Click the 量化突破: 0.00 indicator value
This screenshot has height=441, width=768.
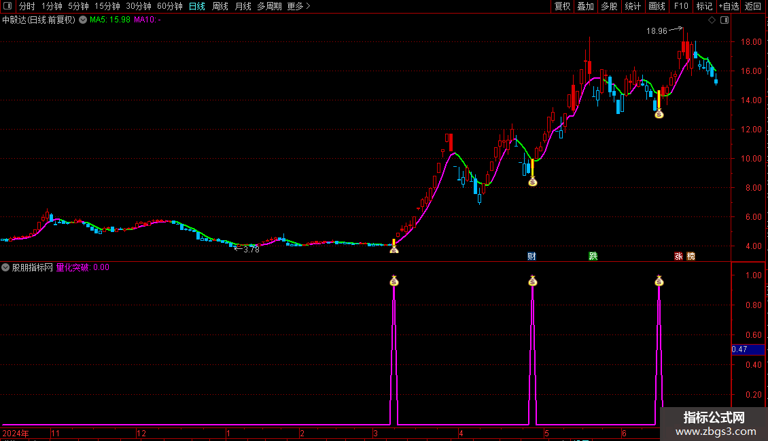click(x=83, y=267)
